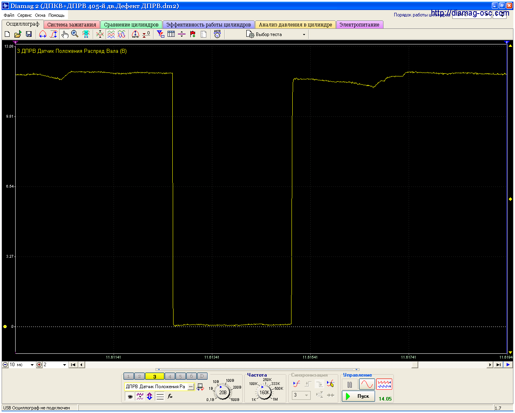Screen dimensions: 515x413
Task: Click the Пуск start button
Action: [359, 396]
